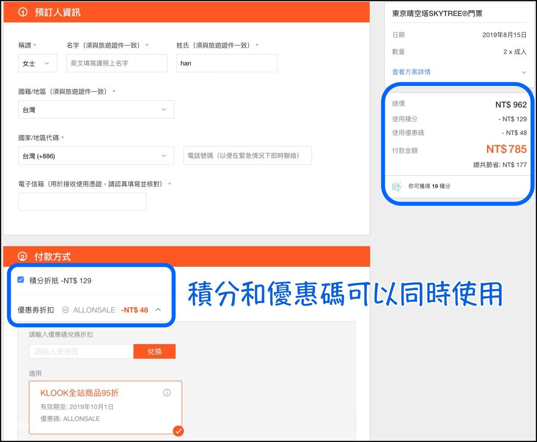Click the step 1 circled number icon
537x442 pixels.
click(23, 13)
